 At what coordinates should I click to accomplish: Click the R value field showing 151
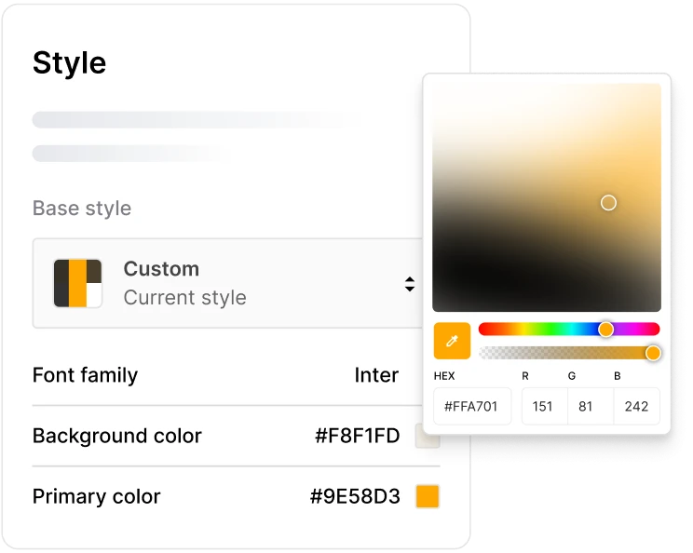pyautogui.click(x=543, y=407)
